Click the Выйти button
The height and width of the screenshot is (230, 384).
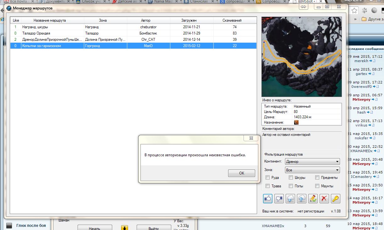pyautogui.click(x=153, y=228)
